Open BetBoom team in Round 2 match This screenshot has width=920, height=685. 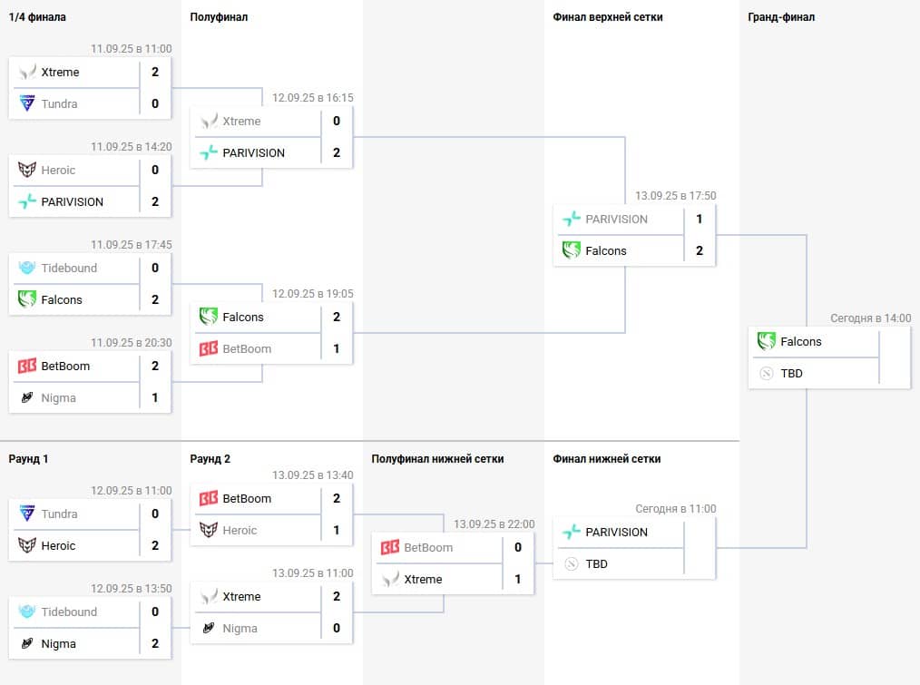[247, 499]
